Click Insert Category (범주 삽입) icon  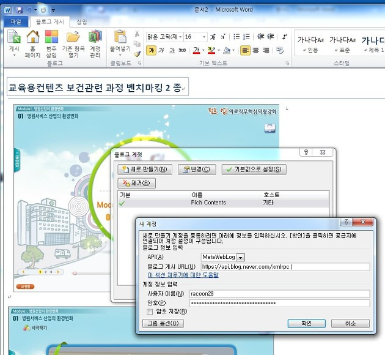(x=51, y=37)
